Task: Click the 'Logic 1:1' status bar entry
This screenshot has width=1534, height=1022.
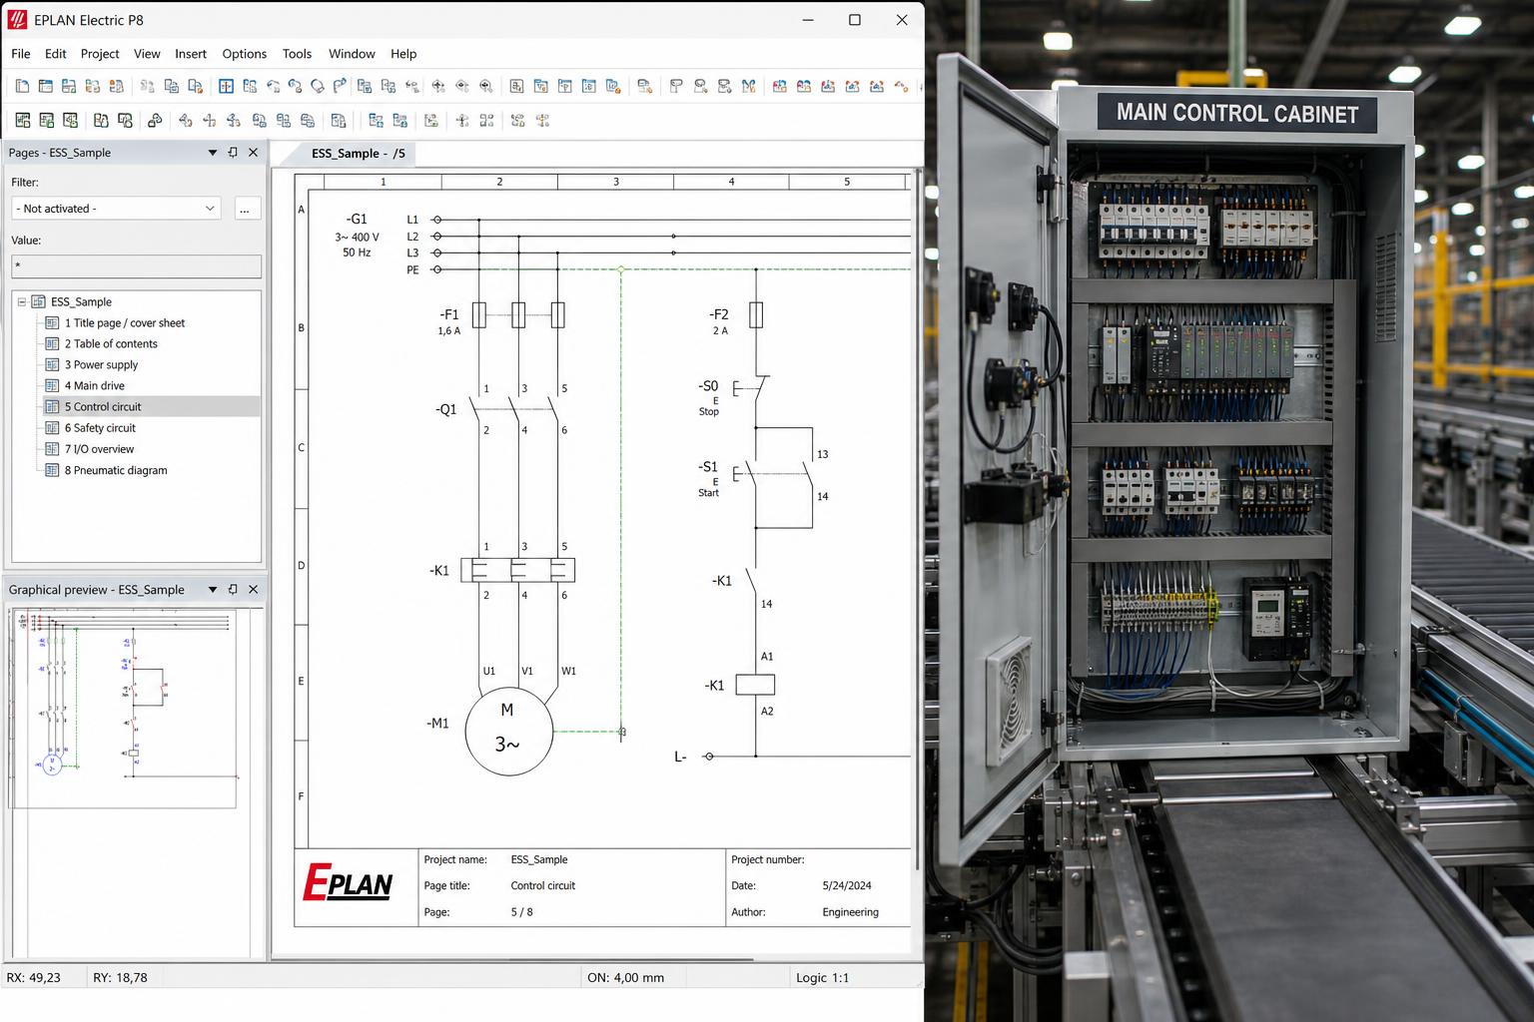Action: click(822, 978)
